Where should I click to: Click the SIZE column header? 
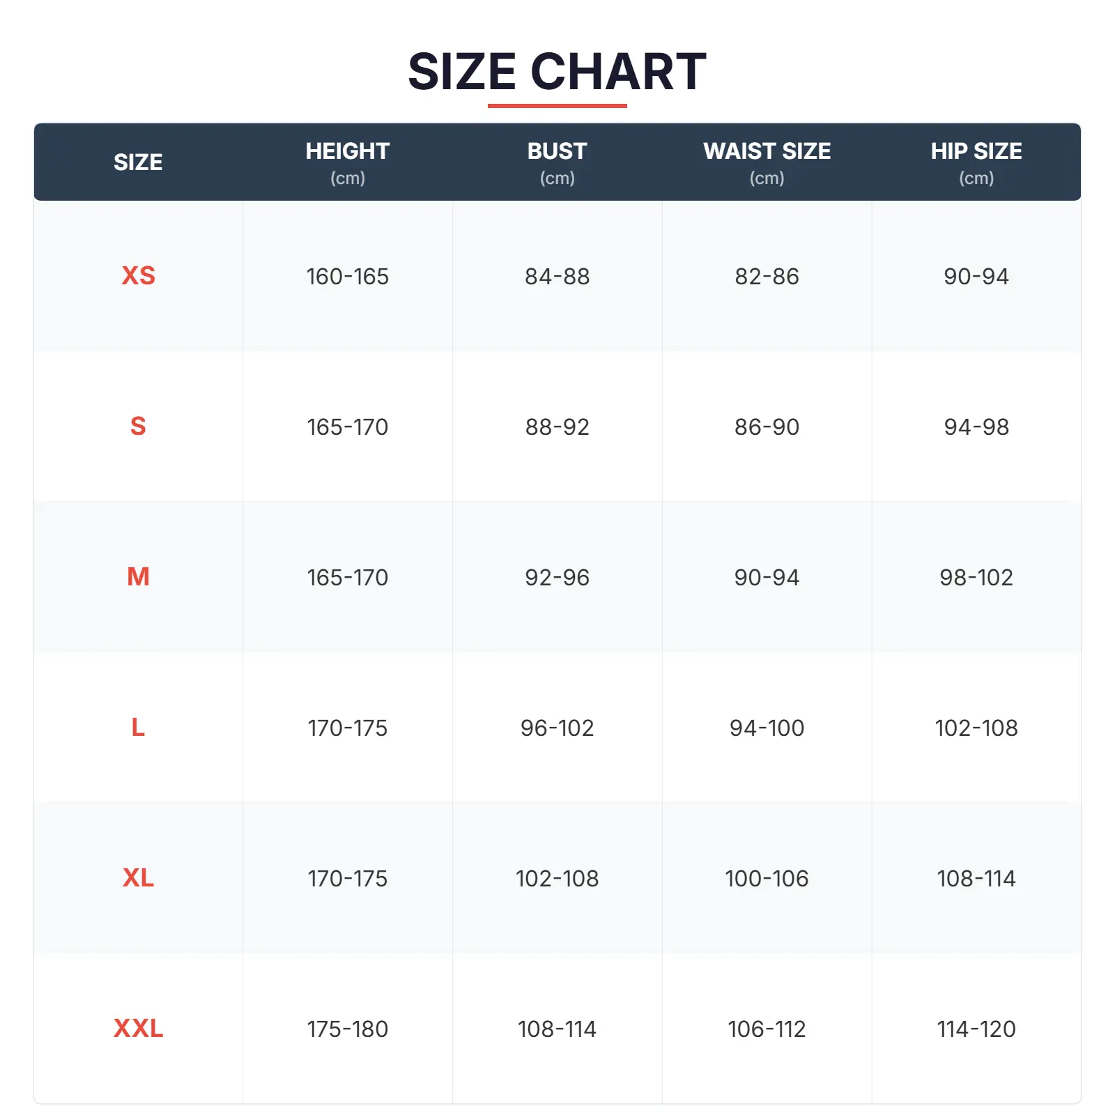[x=138, y=162]
